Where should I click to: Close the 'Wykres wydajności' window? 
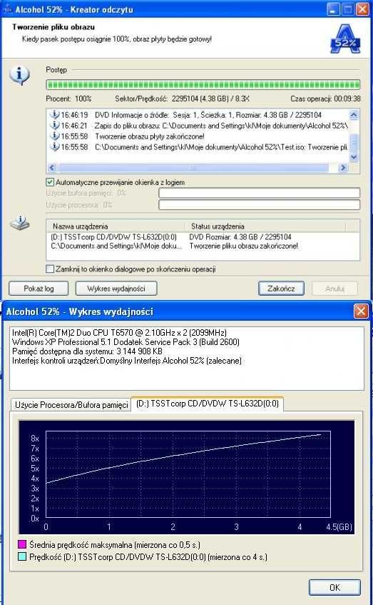click(x=361, y=311)
